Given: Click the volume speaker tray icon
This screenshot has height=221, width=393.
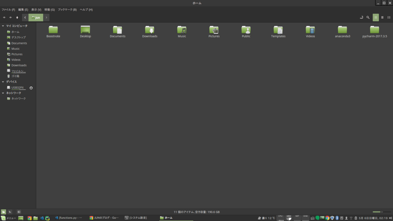Looking at the screenshot, I should coord(390,218).
